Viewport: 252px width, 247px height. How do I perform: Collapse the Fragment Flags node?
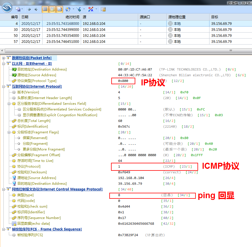point(9,132)
